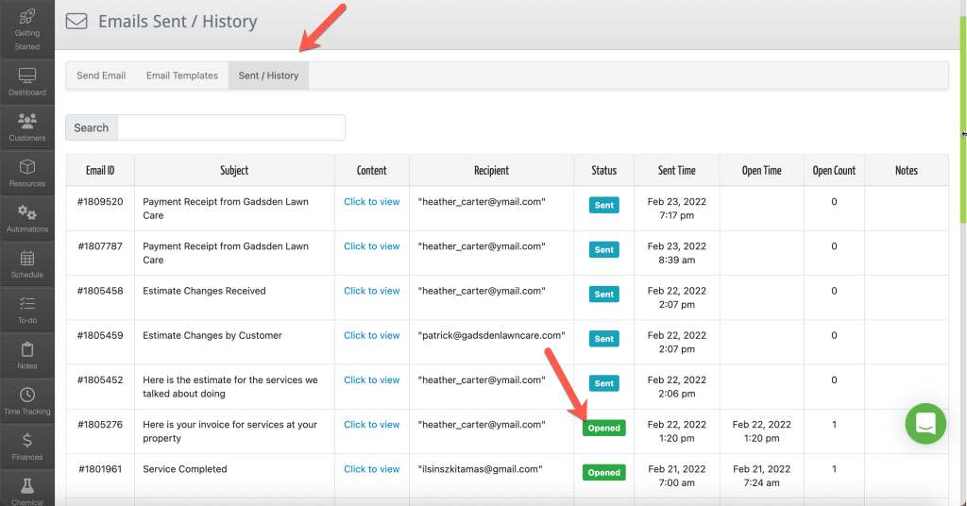
Task: Click sent time Feb 23, 2022 7:17 pm
Action: click(676, 209)
